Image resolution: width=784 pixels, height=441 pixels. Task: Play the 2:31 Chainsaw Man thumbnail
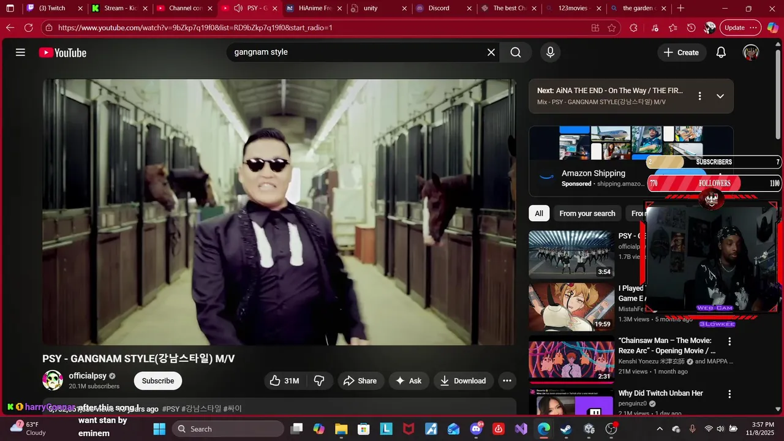click(x=571, y=360)
